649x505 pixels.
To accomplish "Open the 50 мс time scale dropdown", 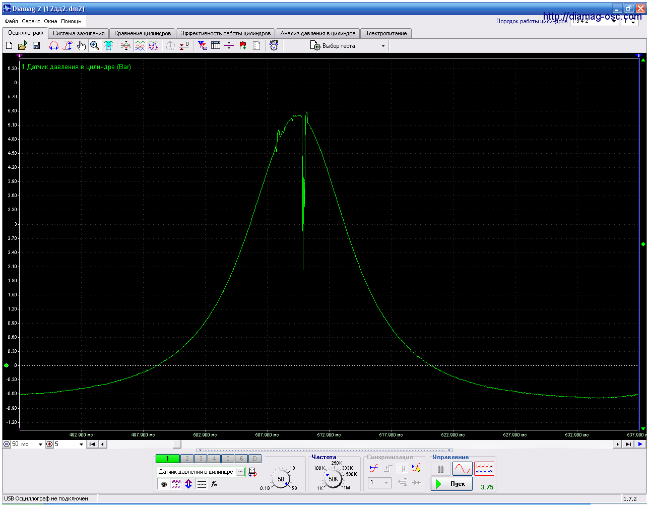I will (40, 445).
